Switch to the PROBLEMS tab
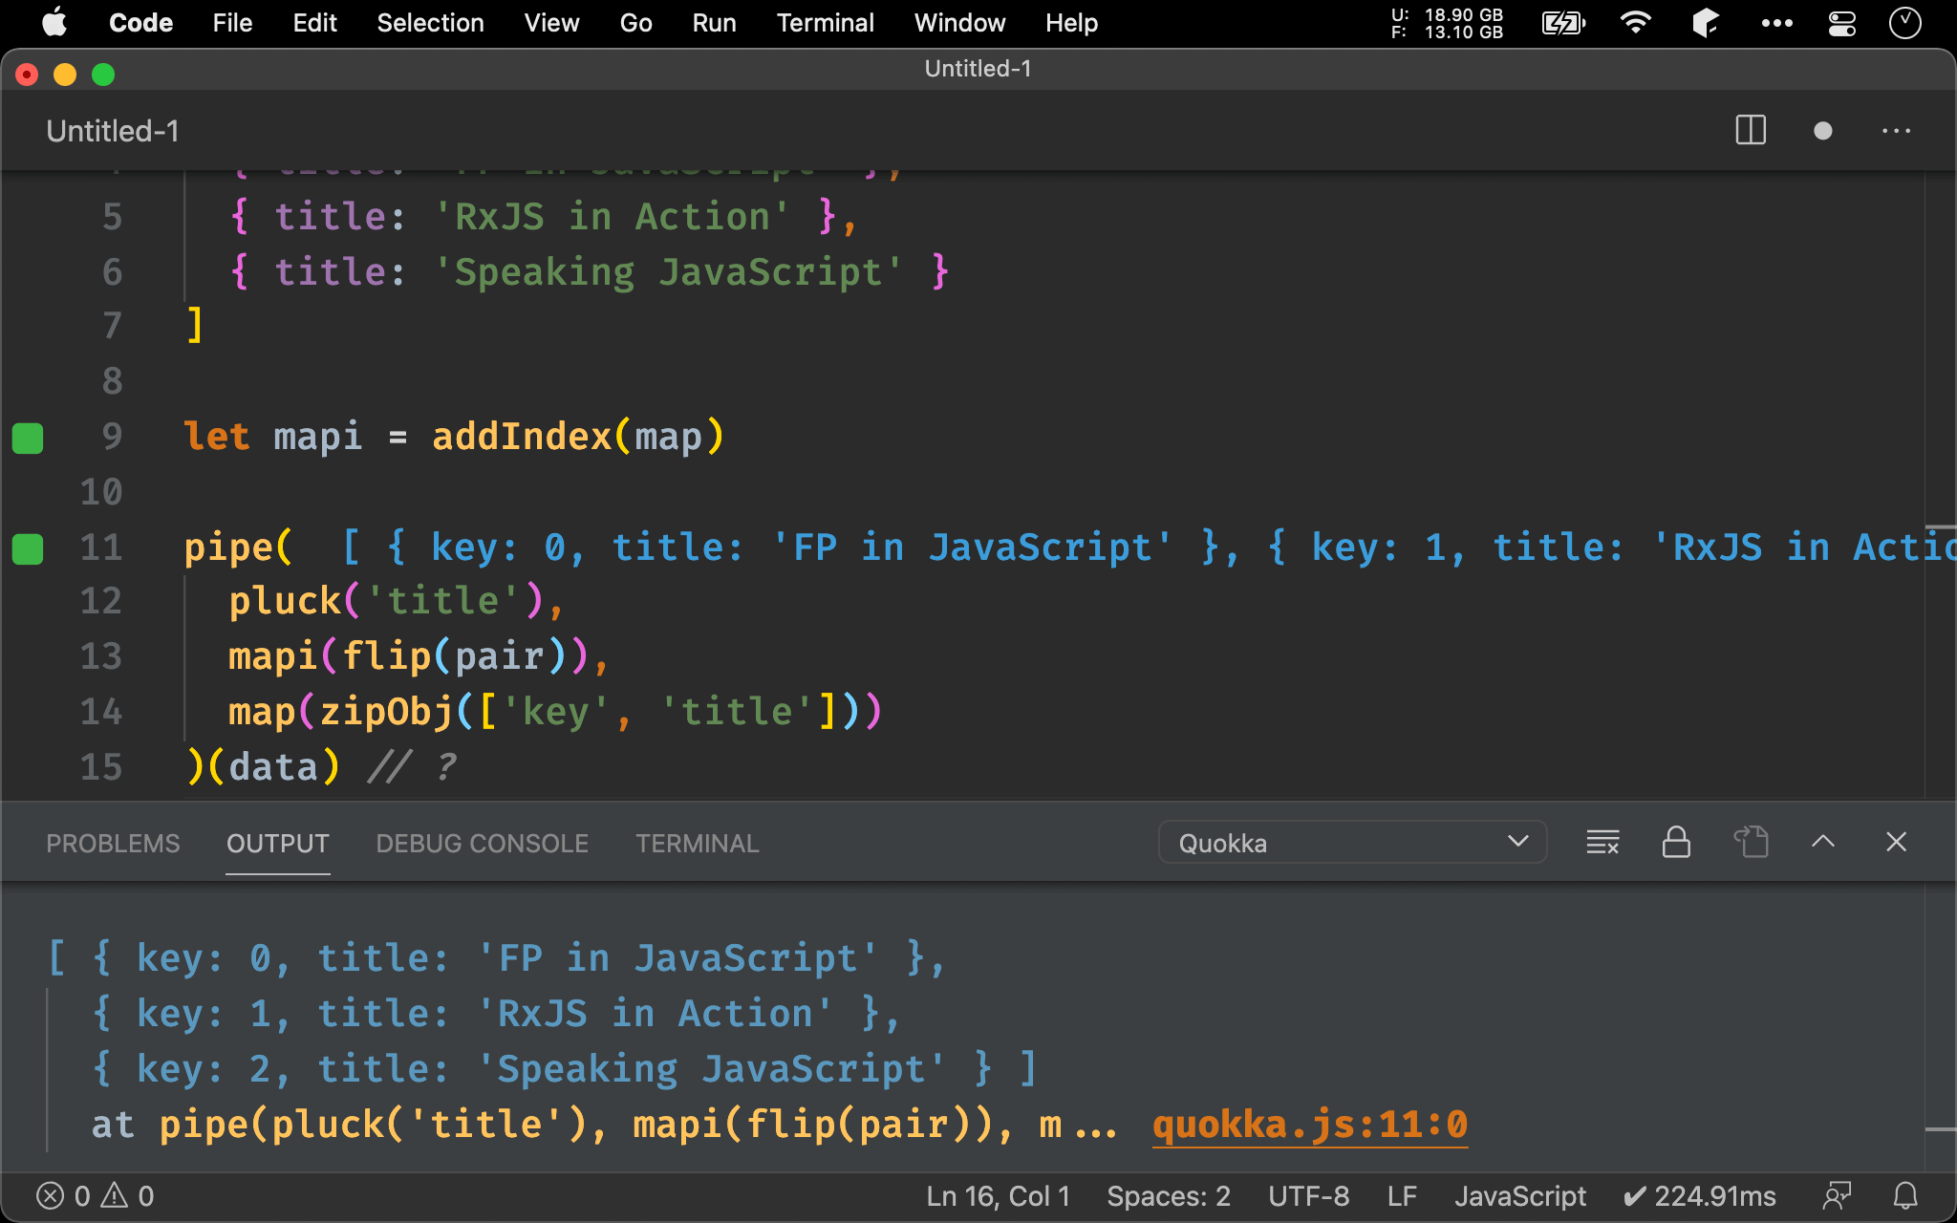Screen dimensions: 1957x1223 (x=113, y=844)
